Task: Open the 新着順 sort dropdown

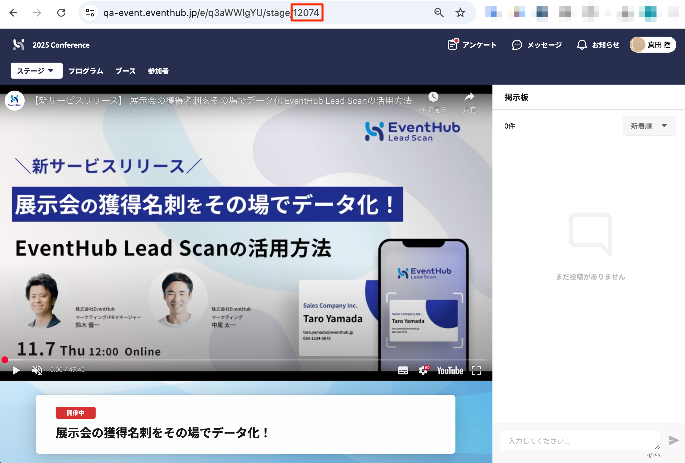Action: [x=649, y=126]
